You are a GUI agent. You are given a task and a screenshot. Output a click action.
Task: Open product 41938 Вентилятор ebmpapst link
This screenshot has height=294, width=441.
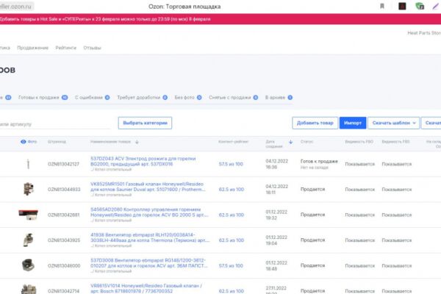pyautogui.click(x=150, y=237)
